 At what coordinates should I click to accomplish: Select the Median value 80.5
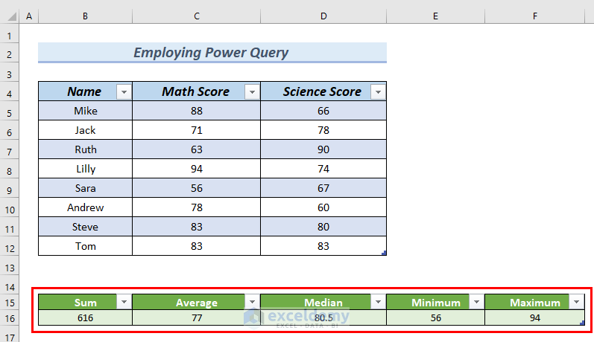[323, 317]
